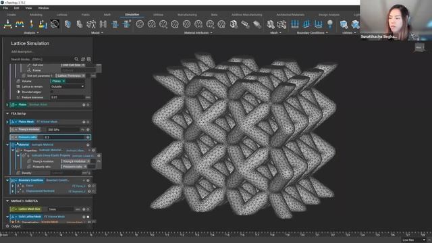Toggle visibility of Lattice Mesh Size block

click(88, 209)
